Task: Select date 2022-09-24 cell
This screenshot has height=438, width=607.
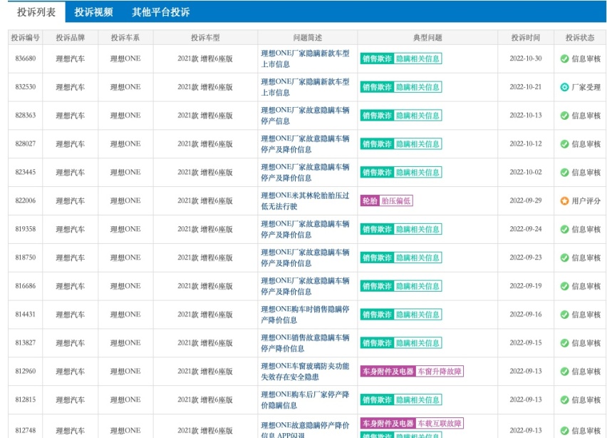Action: click(x=525, y=229)
